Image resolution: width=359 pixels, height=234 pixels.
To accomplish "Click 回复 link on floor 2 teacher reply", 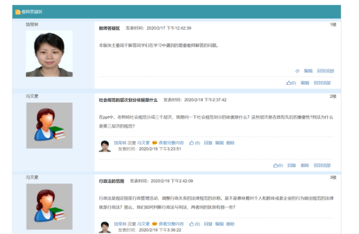I will pyautogui.click(x=208, y=143).
